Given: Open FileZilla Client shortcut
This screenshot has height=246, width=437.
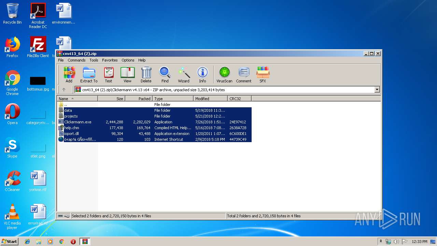Looking at the screenshot, I should [x=38, y=47].
